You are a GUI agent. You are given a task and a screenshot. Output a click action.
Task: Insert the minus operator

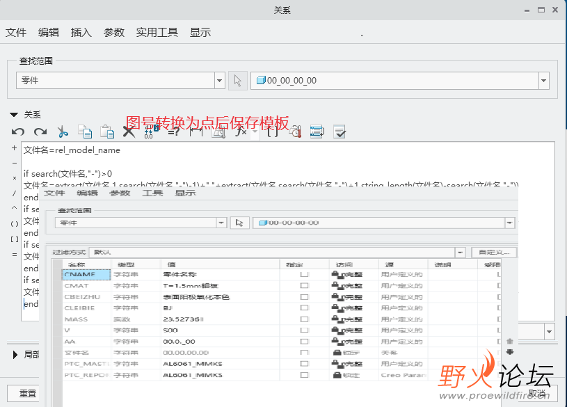point(15,163)
